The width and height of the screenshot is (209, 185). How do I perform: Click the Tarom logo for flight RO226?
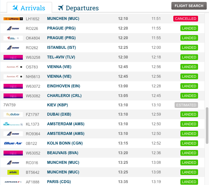tap(13, 28)
